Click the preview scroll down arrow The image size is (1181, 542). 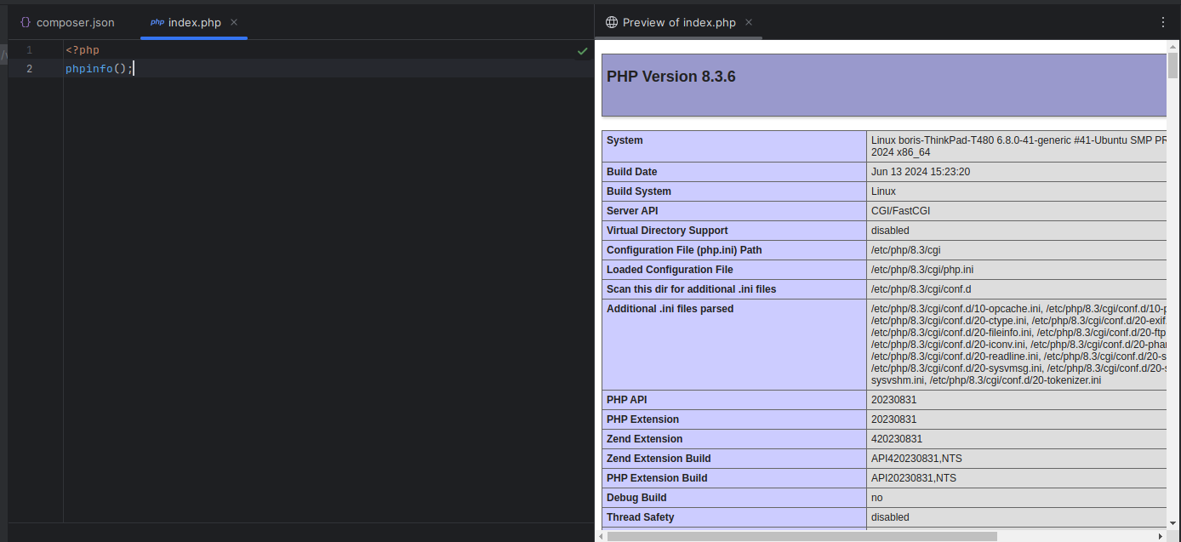(x=1172, y=524)
